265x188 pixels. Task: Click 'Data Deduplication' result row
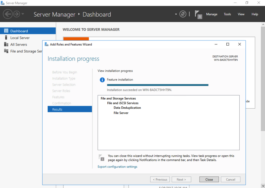pos(127,108)
